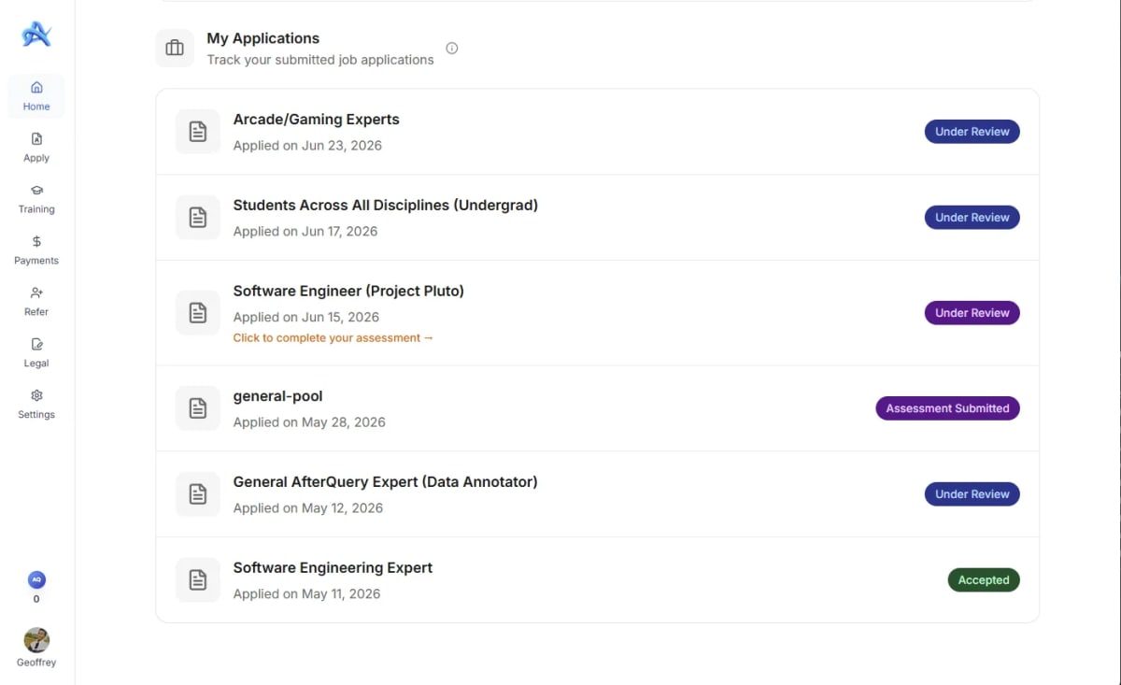Screen dimensions: 1121x685
Task: Click Under Review badge for Students Across All Disciplines
Action: point(972,218)
